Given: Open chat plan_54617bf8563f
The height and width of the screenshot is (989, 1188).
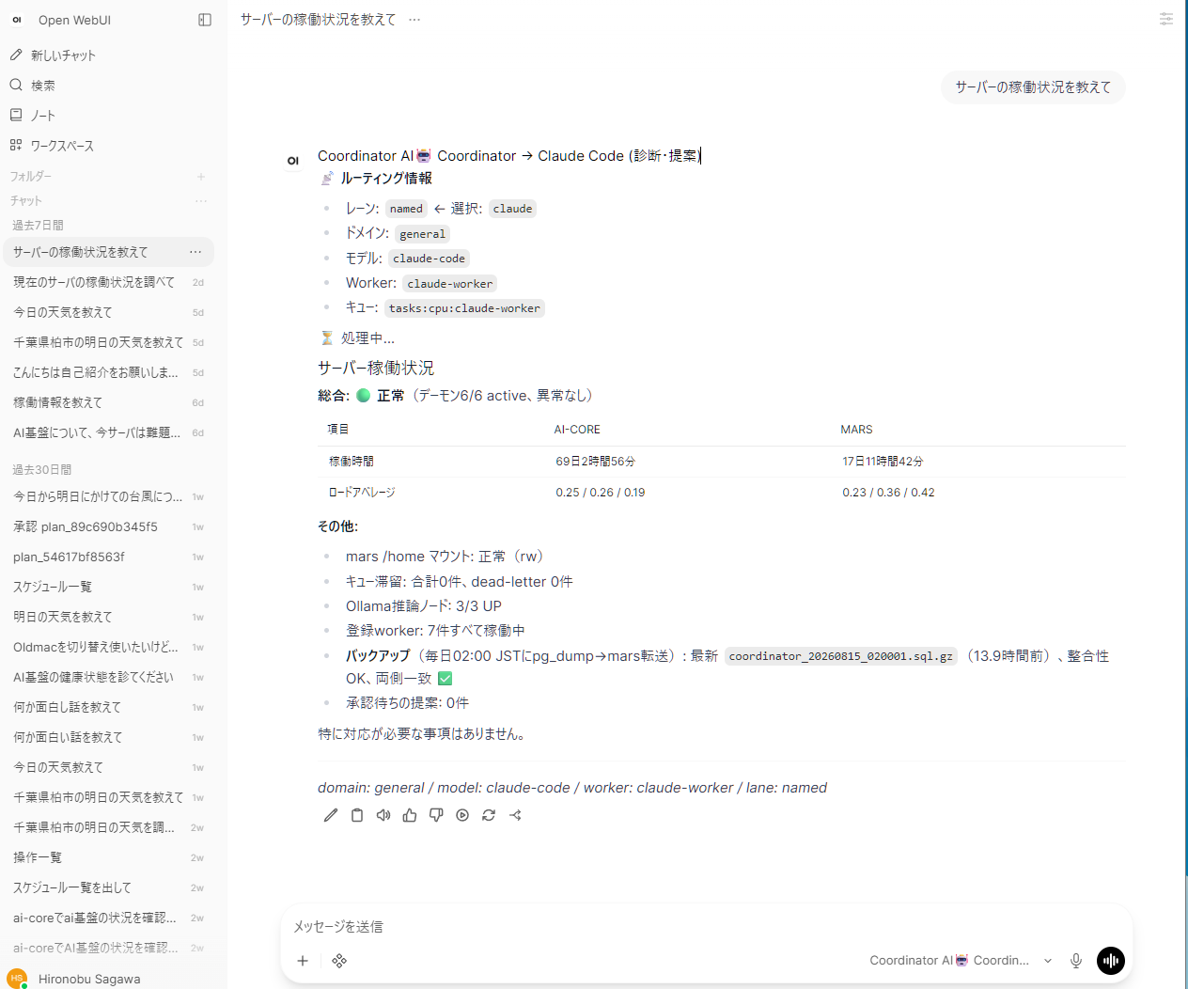Looking at the screenshot, I should coord(108,557).
